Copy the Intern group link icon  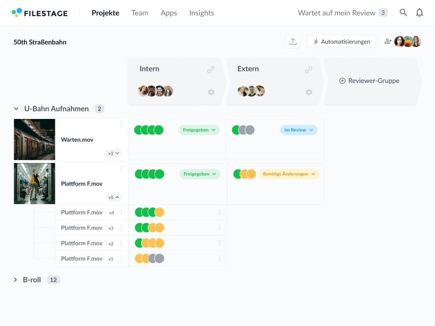click(x=211, y=70)
